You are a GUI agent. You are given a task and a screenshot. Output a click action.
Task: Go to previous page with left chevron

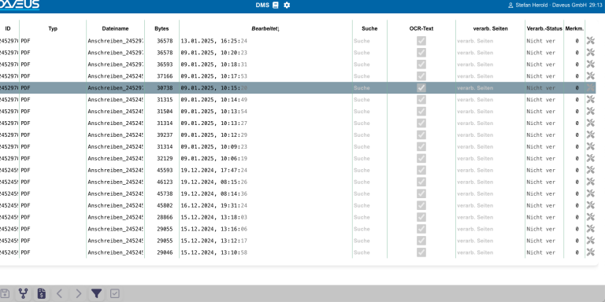59,294
